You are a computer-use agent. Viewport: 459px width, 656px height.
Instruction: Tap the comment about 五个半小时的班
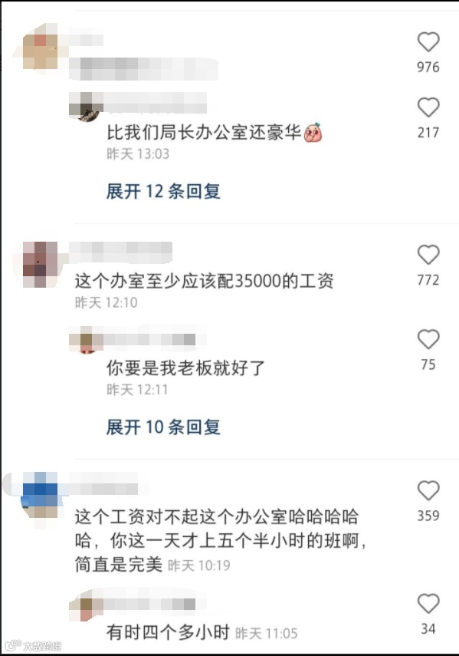click(x=221, y=541)
